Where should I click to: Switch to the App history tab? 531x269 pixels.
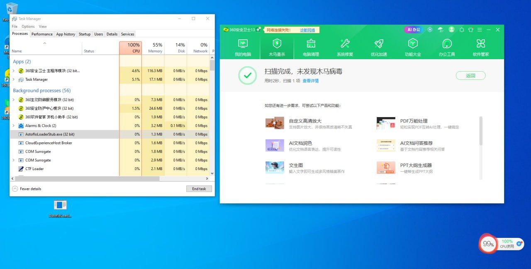click(x=66, y=34)
